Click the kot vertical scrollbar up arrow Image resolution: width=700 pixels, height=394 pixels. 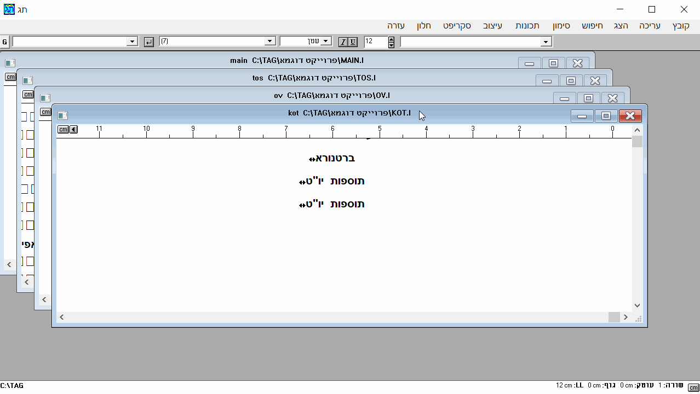point(637,130)
